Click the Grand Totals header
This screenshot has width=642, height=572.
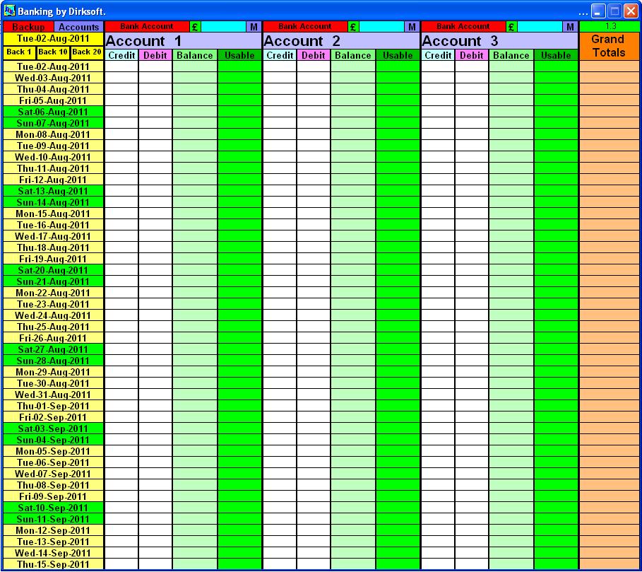[609, 46]
